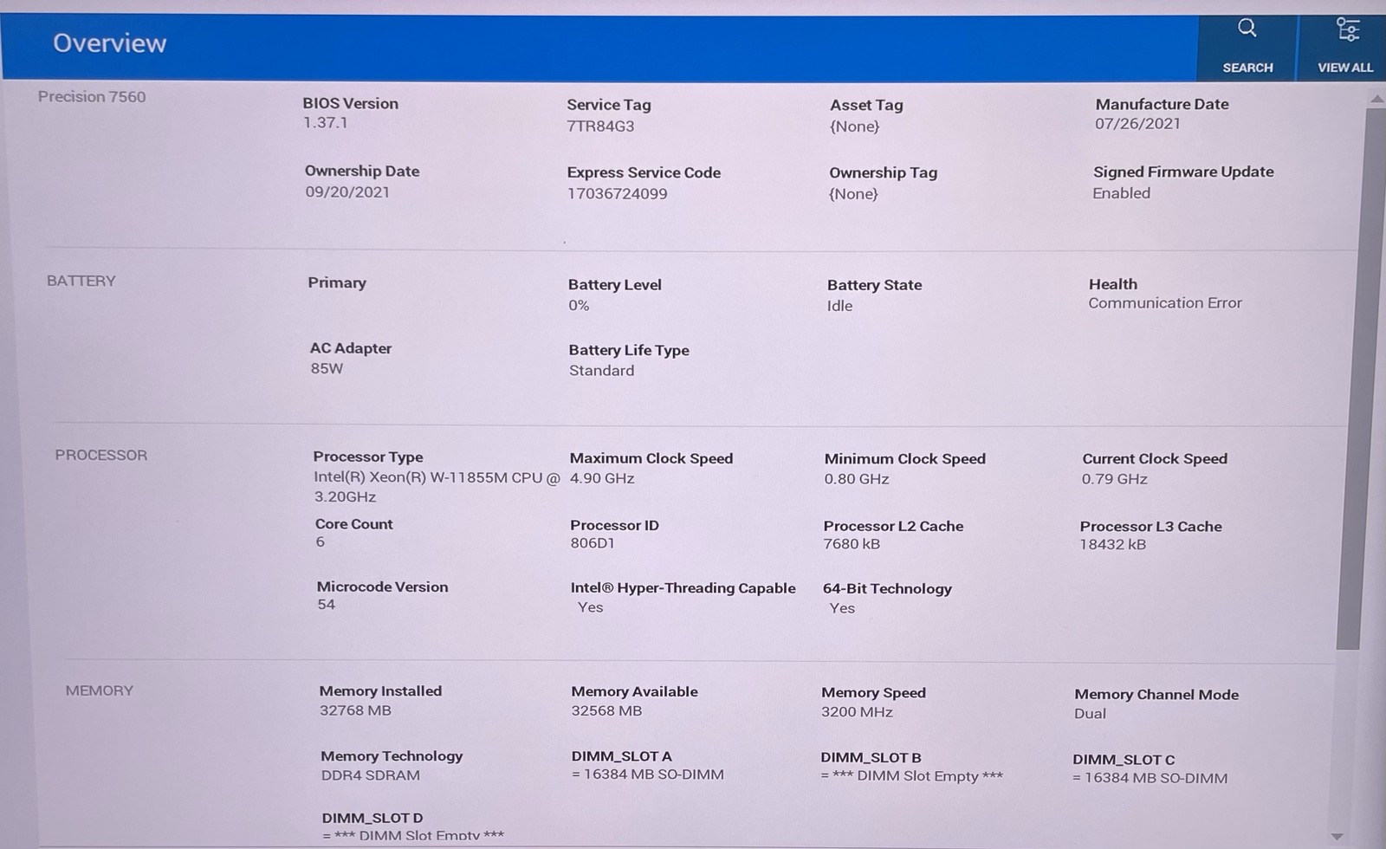Select Maximum Clock Speed 4.90 GHz
1386x849 pixels.
tap(602, 478)
